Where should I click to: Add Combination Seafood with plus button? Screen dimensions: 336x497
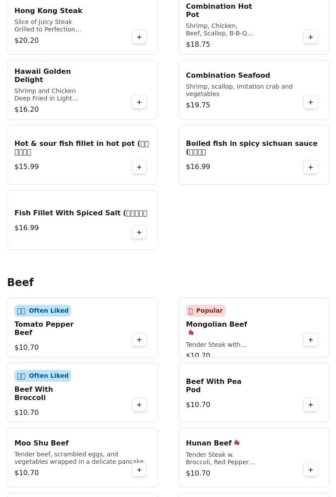point(311,102)
